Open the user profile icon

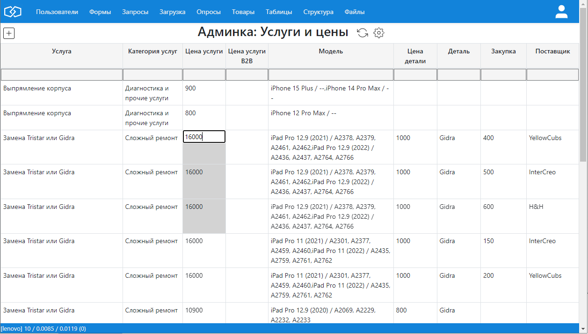tap(561, 12)
